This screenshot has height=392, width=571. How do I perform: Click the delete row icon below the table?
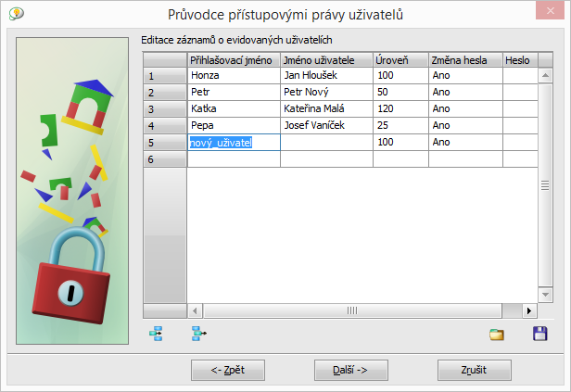[x=198, y=334]
